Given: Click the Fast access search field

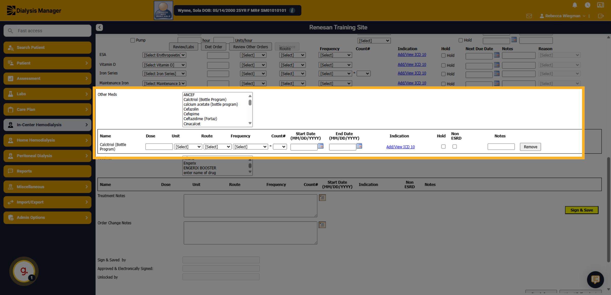Looking at the screenshot, I should click(47, 31).
